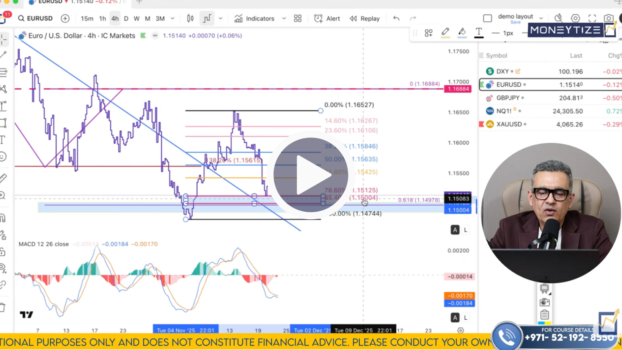Open chart settings via the gear icon
622x350 pixels.
point(575,18)
